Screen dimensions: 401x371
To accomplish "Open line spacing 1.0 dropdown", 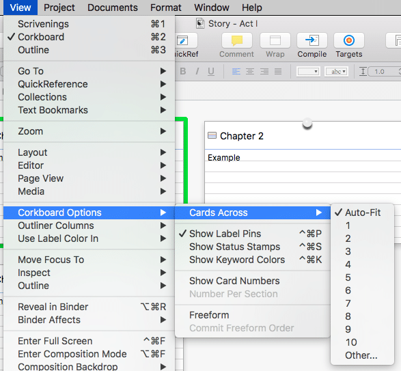I will (x=385, y=71).
